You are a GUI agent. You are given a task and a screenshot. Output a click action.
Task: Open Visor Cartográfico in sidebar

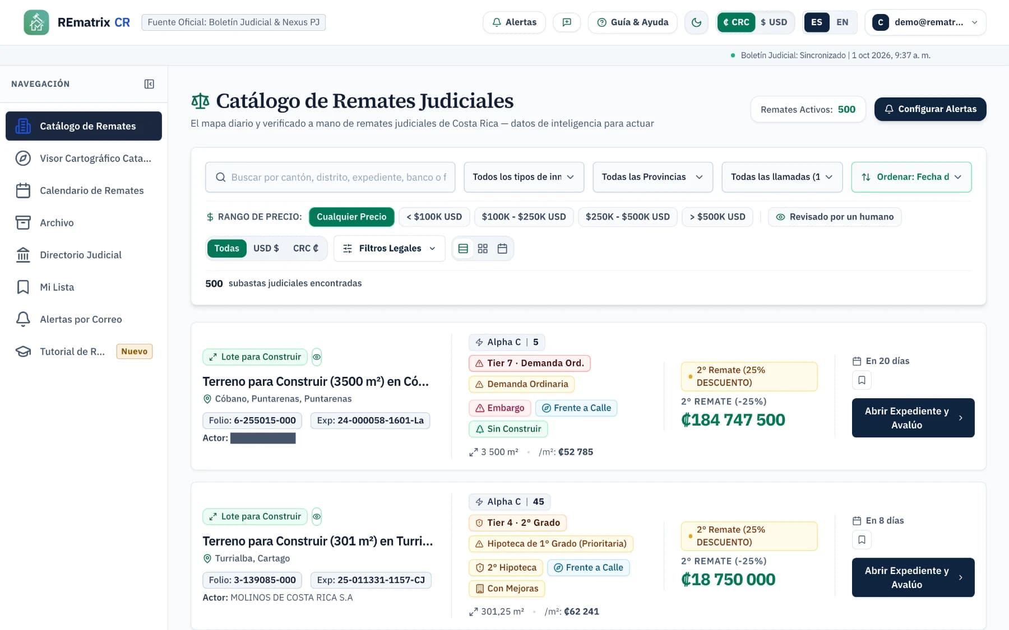point(84,158)
